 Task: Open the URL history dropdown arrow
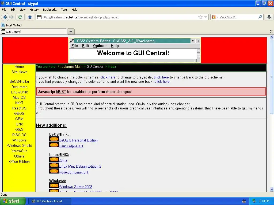(x=206, y=17)
